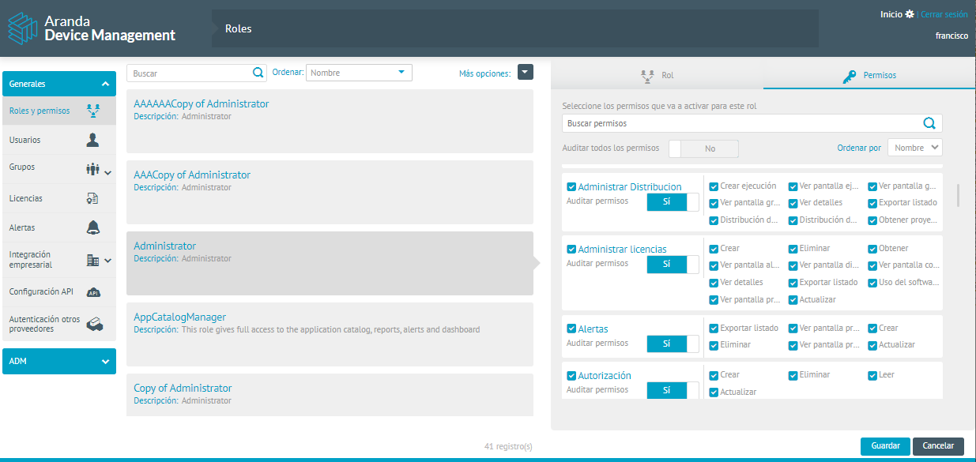Click the search magnifier in roles search
This screenshot has width=976, height=462.
click(x=258, y=73)
